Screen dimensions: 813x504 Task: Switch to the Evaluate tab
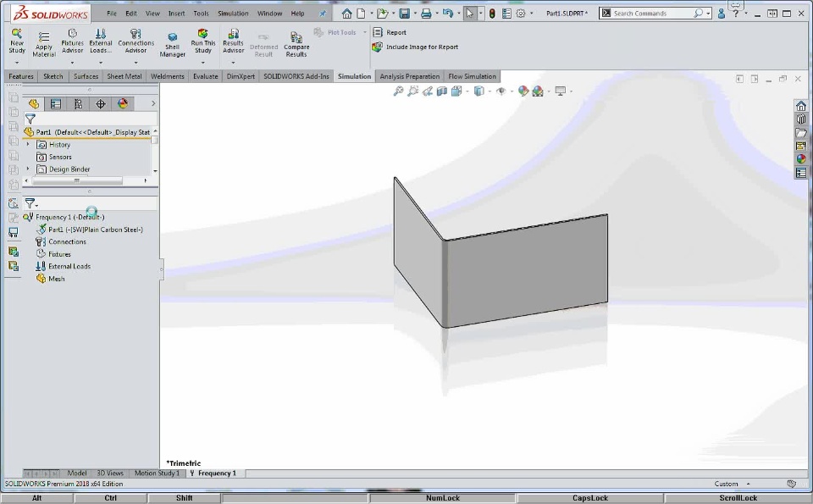pyautogui.click(x=205, y=76)
